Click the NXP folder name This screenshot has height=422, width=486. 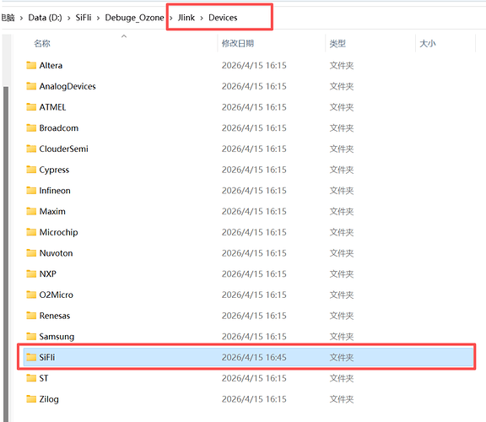point(48,274)
